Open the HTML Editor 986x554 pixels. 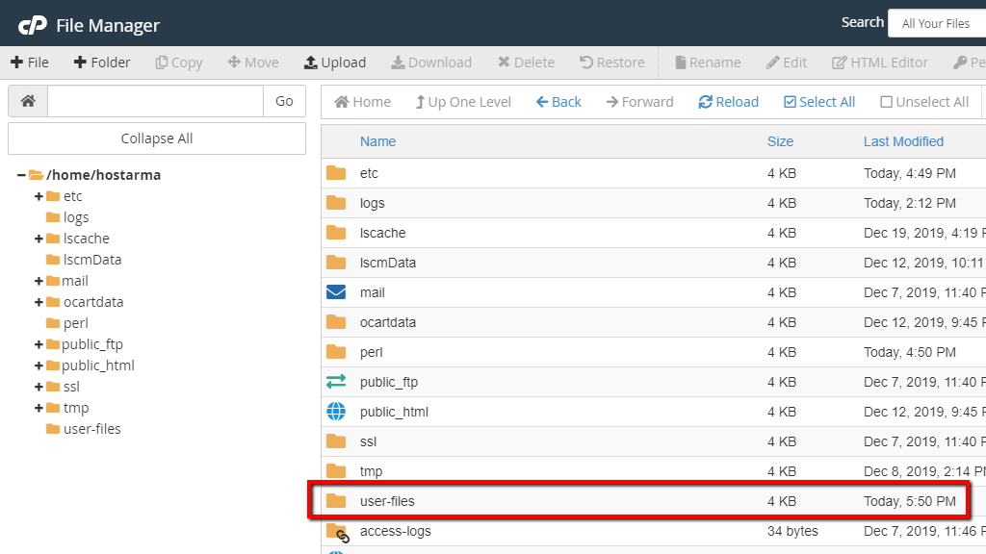point(880,63)
